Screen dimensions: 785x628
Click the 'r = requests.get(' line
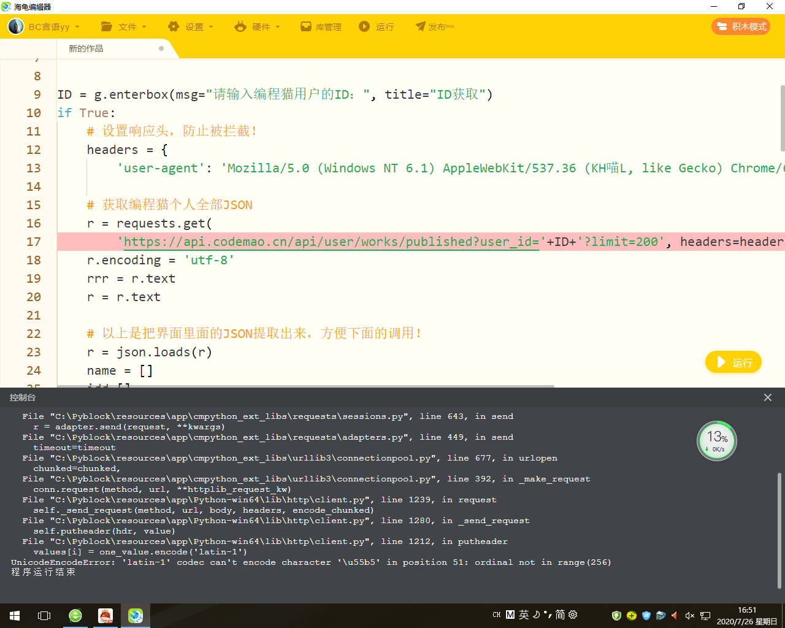click(x=150, y=223)
